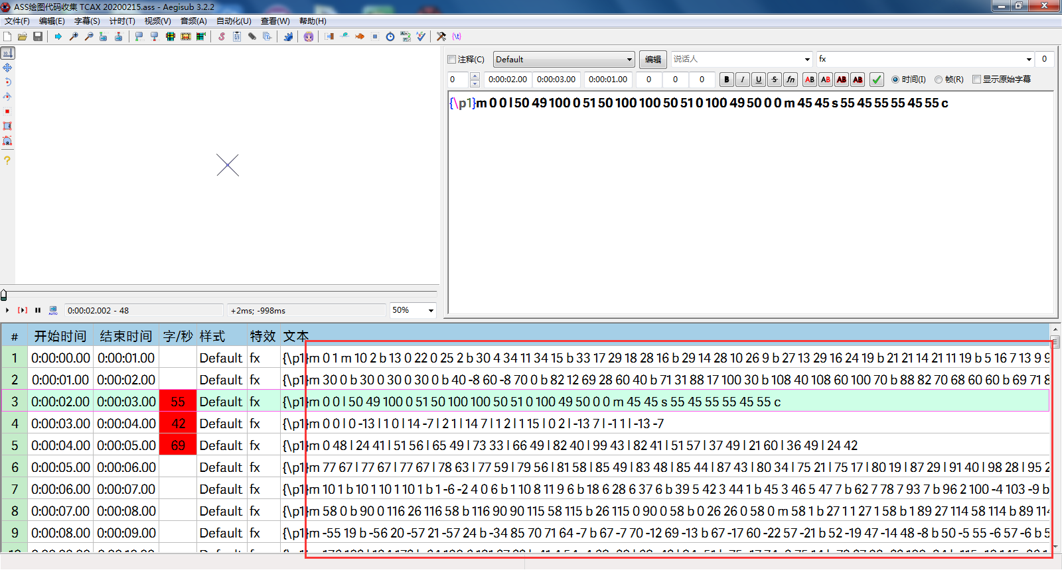Image resolution: width=1062 pixels, height=570 pixels.
Task: Open the 计时(T) menu
Action: (x=122, y=21)
